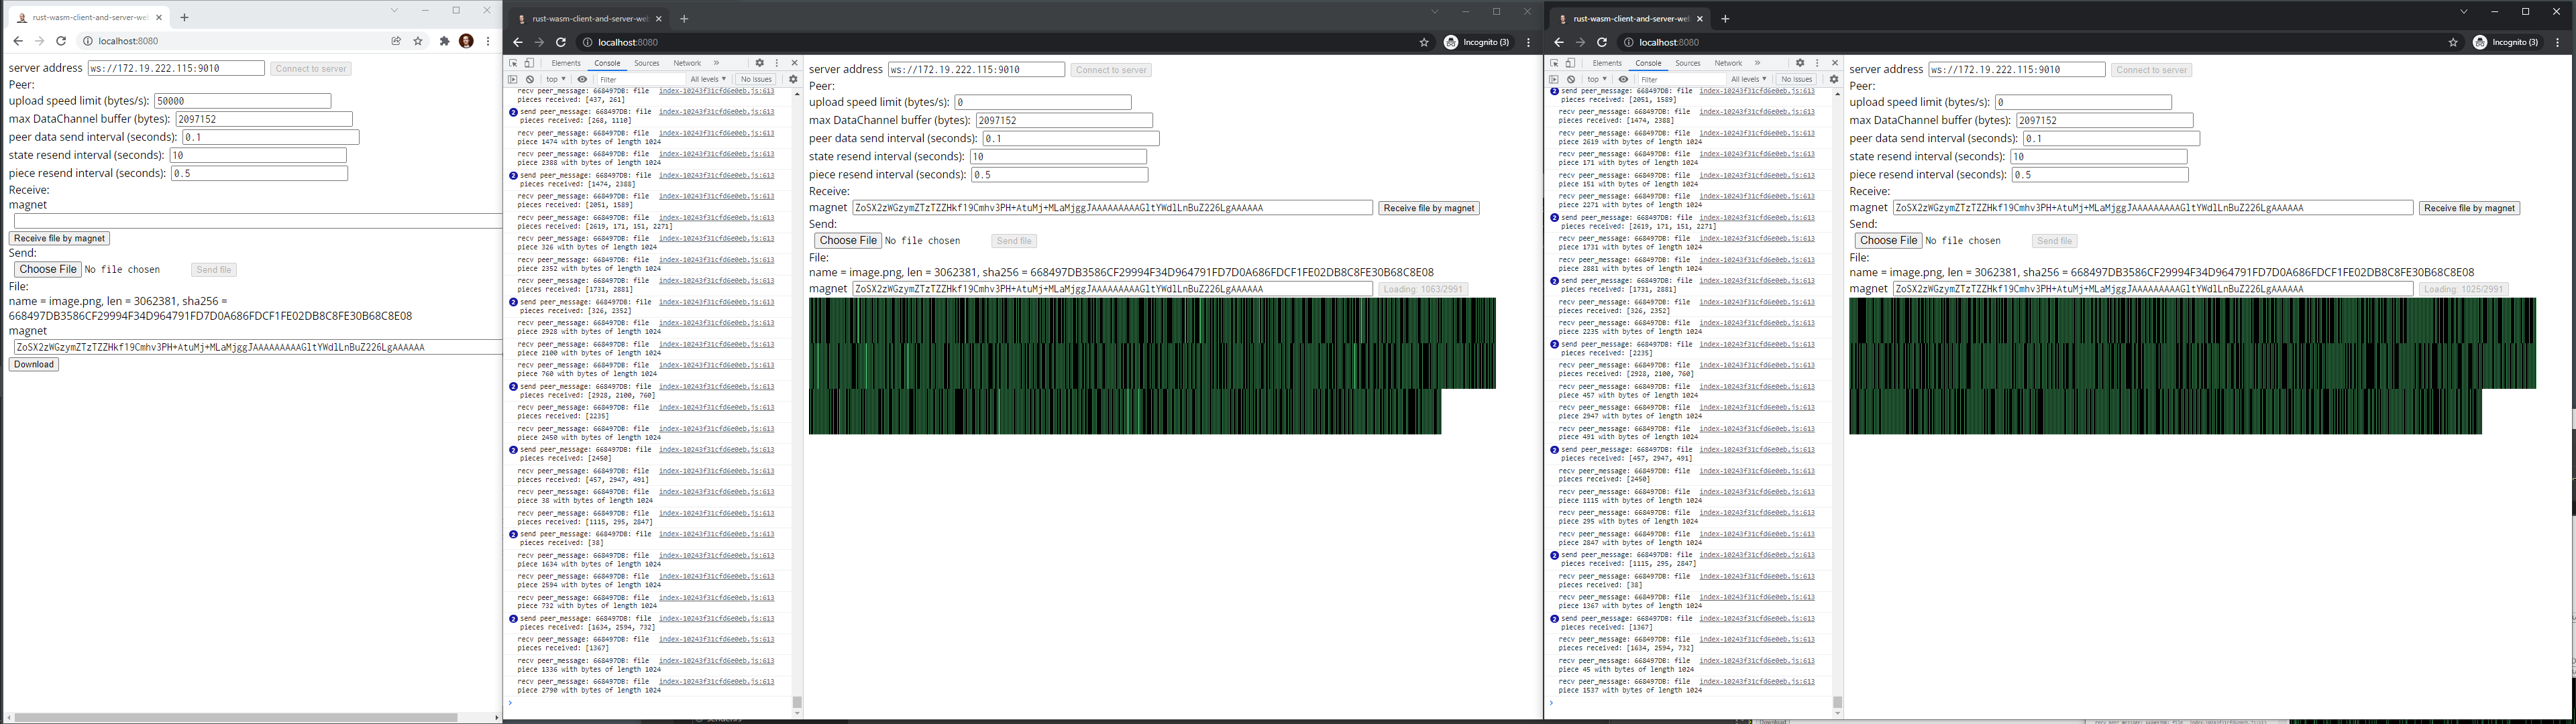Click 'Receive file by magnet' in middle window
This screenshot has width=2576, height=724.
[1428, 208]
